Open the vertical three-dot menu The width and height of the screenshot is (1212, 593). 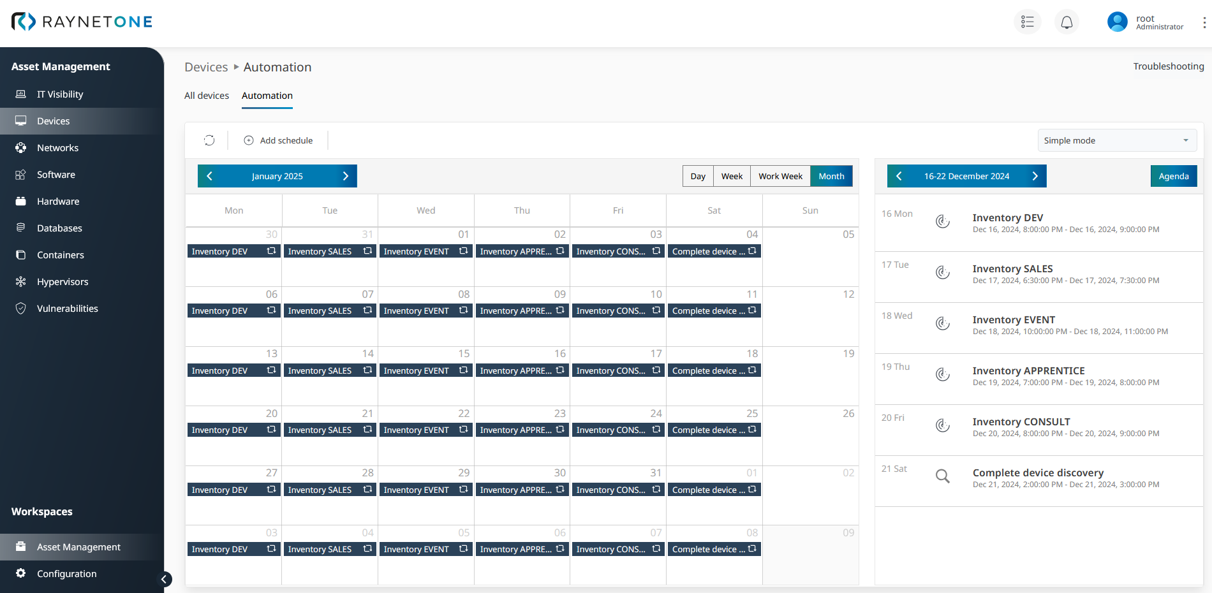(x=1204, y=22)
